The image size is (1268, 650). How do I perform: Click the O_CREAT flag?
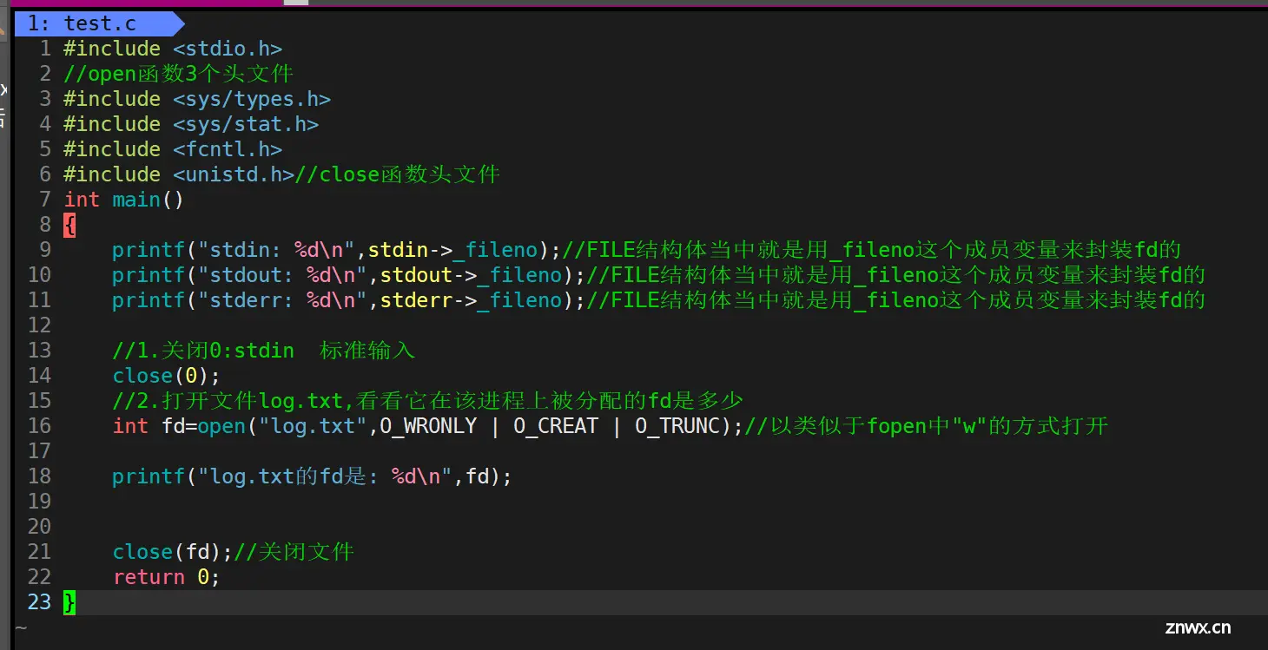click(x=556, y=426)
